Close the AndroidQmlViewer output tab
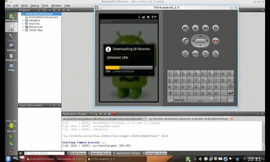The height and width of the screenshot is (162, 270). pyautogui.click(x=231, y=119)
